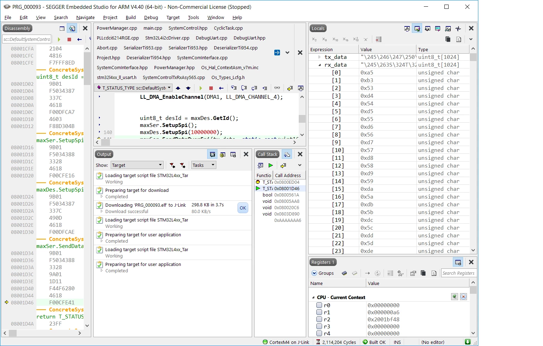Viewport: 543px width, 346px height.
Task: Click the Disassembly address input field
Action: [27, 39]
